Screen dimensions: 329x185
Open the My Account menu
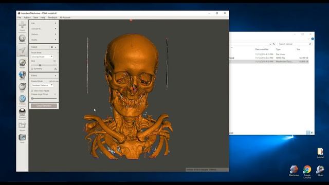click(65, 17)
